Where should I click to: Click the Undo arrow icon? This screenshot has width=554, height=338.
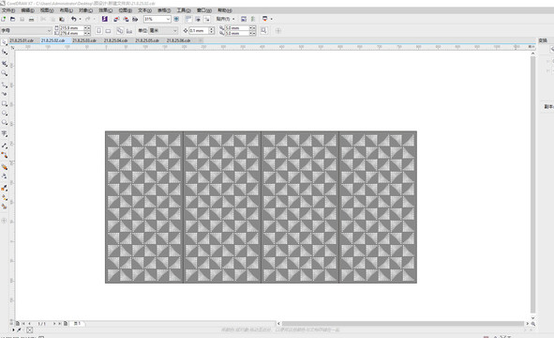coord(73,19)
